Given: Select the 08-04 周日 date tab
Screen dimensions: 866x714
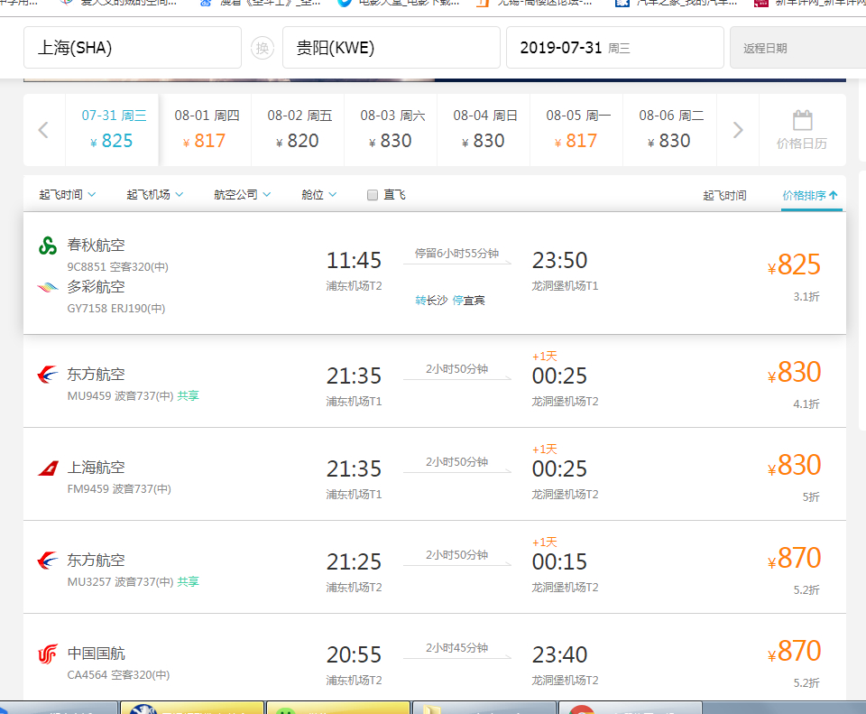Looking at the screenshot, I should [x=484, y=130].
